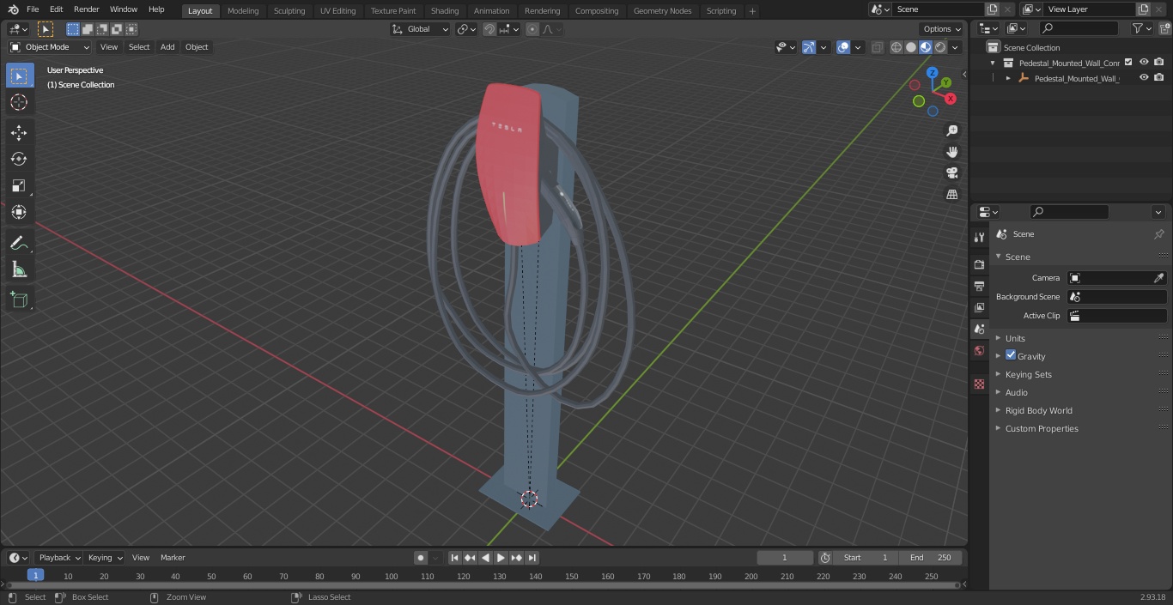This screenshot has width=1173, height=605.
Task: Click the current frame marker at 1
Action: [35, 575]
